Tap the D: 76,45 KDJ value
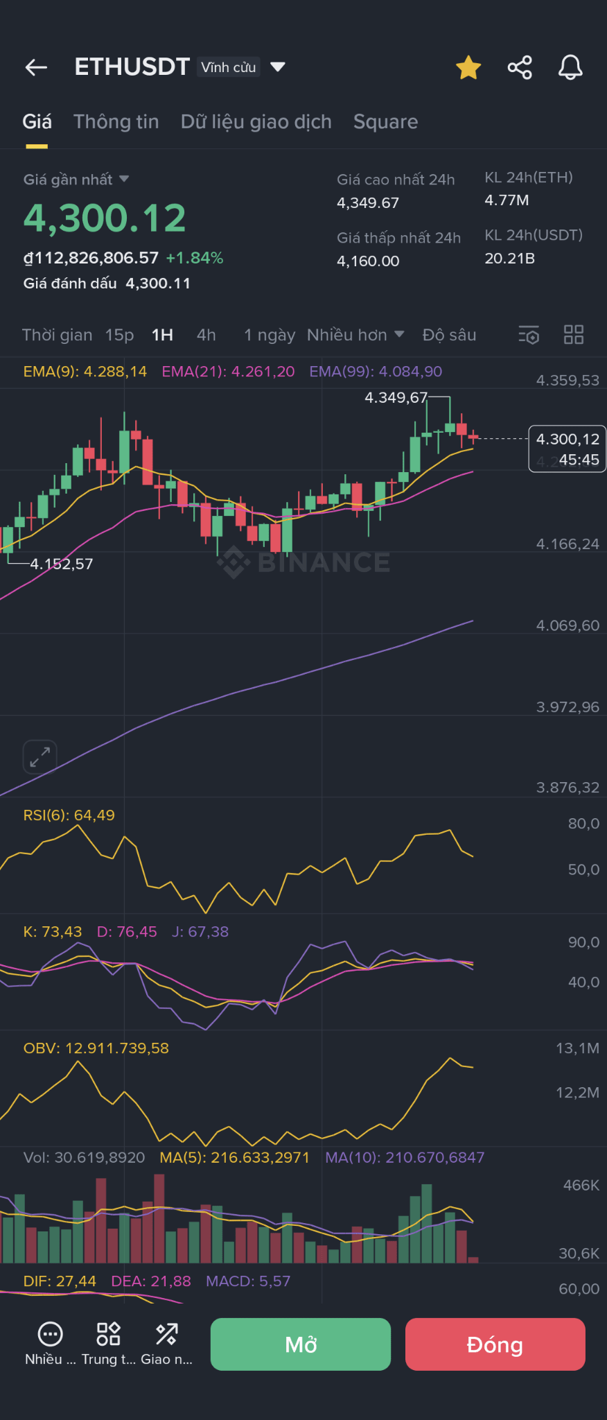Screen dimensions: 607x1420 tap(127, 932)
